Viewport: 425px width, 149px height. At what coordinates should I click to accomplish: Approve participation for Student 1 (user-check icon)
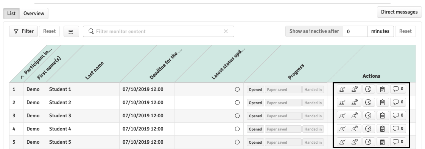click(x=343, y=89)
